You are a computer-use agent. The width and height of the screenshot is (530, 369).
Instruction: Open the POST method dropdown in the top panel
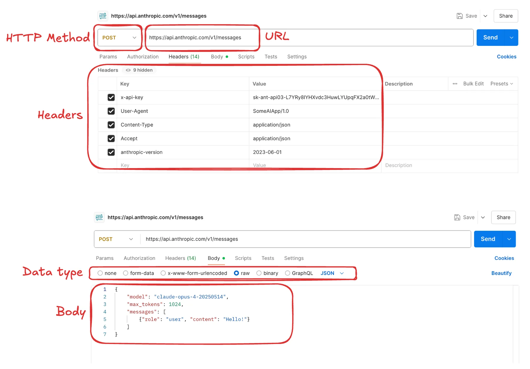click(x=119, y=38)
